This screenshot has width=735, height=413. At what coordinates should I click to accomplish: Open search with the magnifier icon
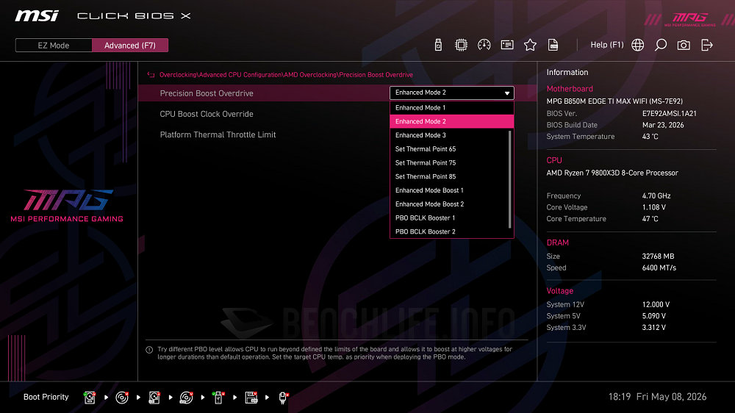(x=661, y=45)
